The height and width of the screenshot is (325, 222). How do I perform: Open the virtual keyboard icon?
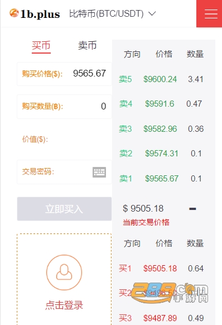click(99, 172)
